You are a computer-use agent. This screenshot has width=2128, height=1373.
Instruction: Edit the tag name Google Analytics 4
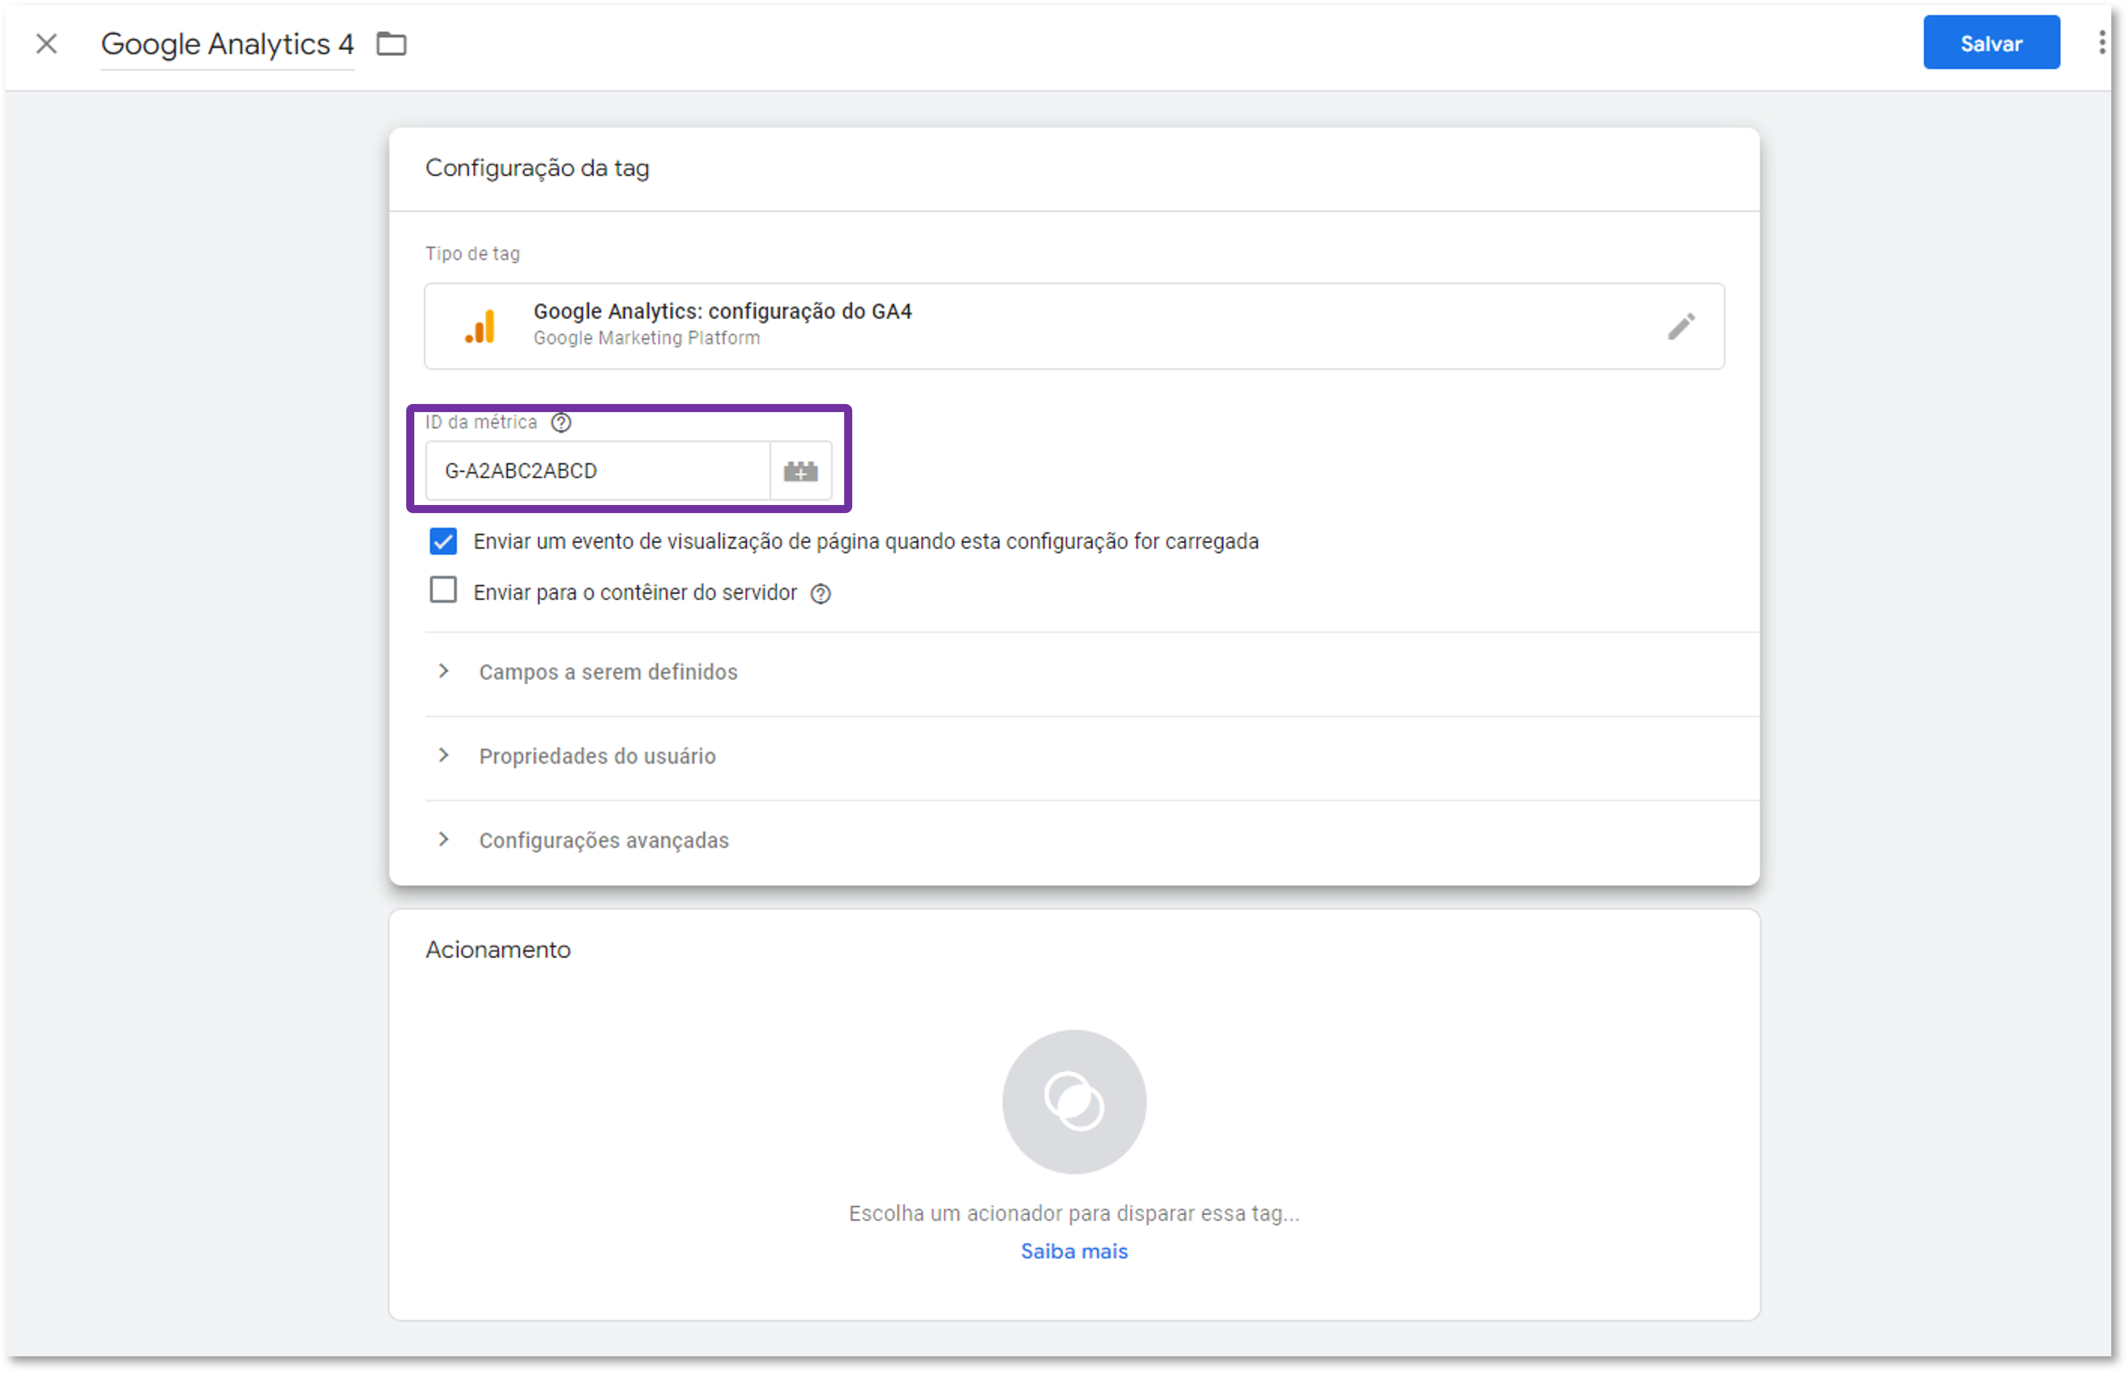tap(227, 44)
